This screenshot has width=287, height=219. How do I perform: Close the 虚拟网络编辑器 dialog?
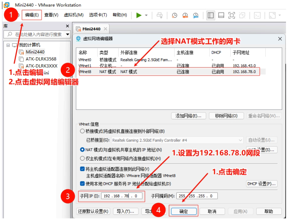click(280, 39)
